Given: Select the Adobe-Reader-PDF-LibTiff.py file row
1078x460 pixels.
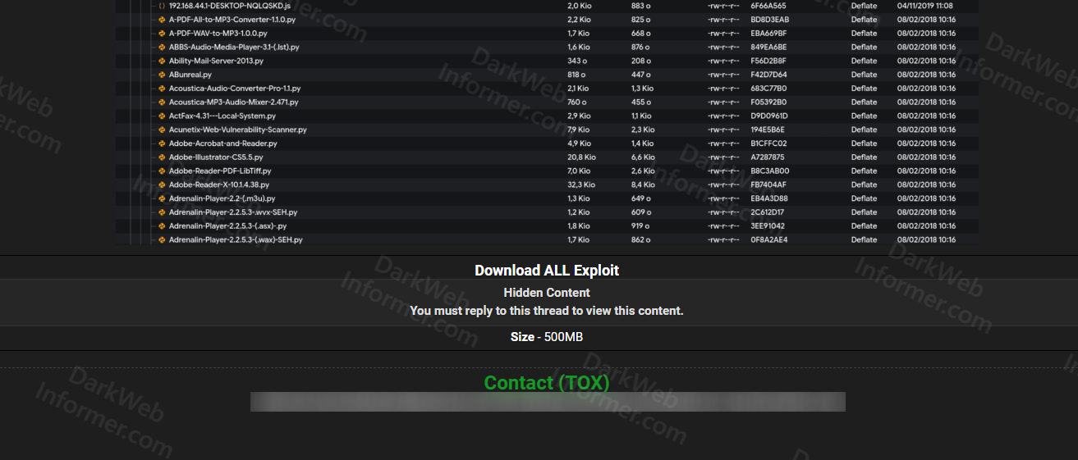Looking at the screenshot, I should [x=219, y=171].
